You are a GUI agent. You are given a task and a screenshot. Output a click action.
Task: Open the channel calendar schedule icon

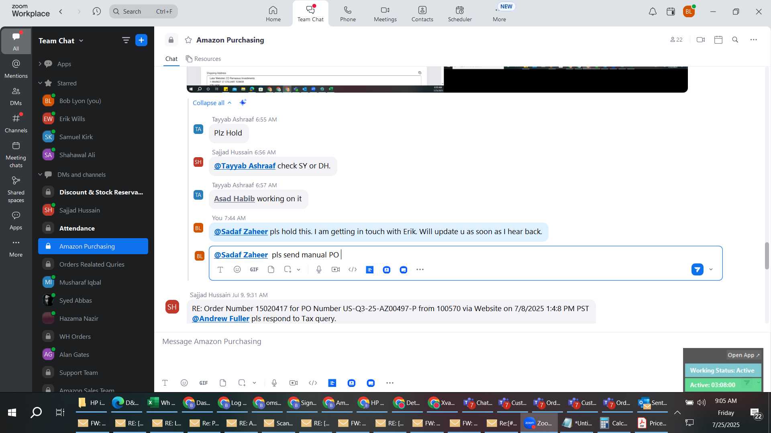tap(718, 40)
